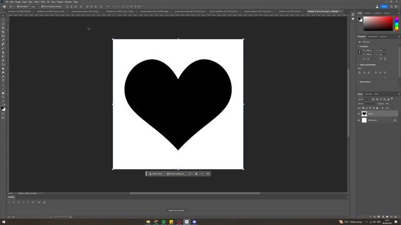Viewport: 401px width, 225px height.
Task: Click the Remove background button
Action: pyautogui.click(x=175, y=174)
